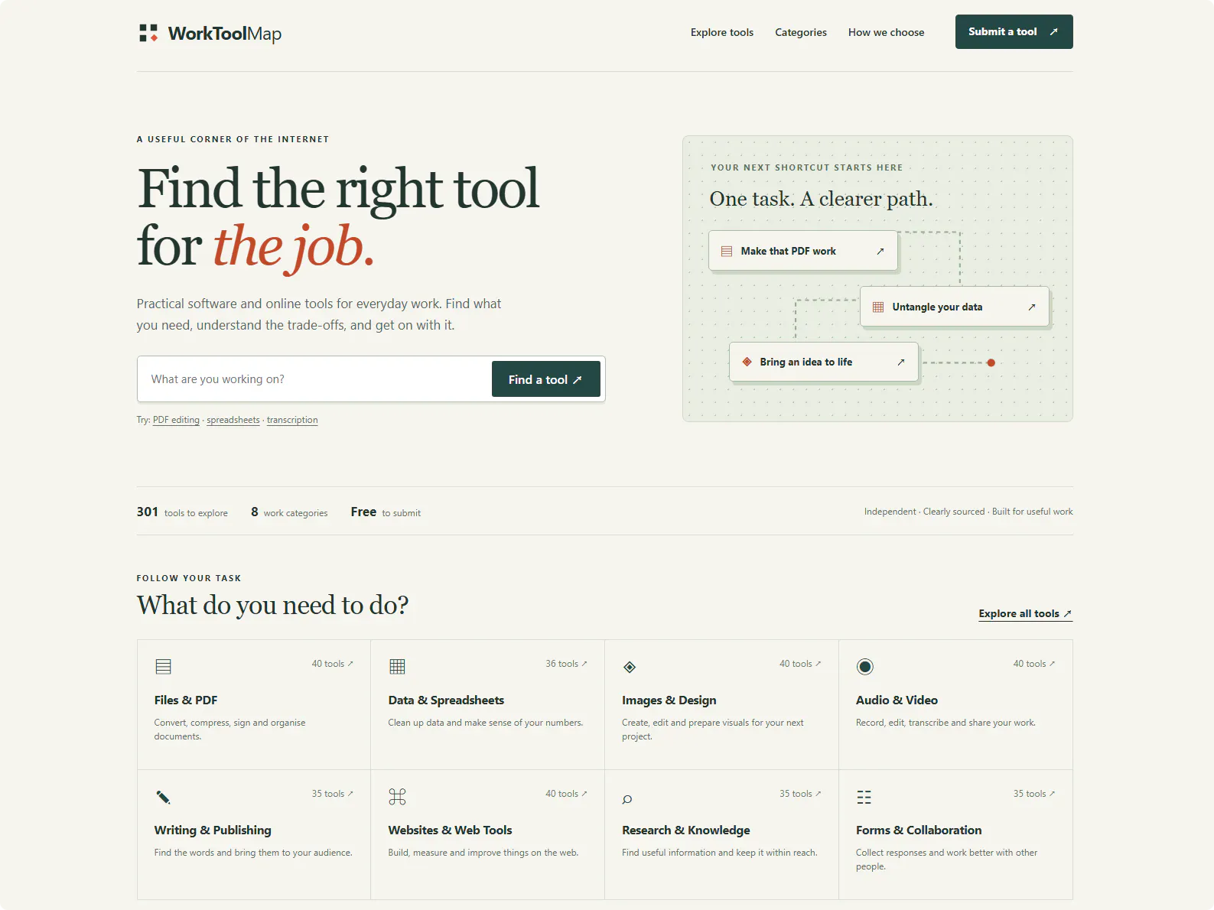This screenshot has width=1214, height=910.
Task: Click the Websites & Web Tools command icon
Action: pyautogui.click(x=397, y=797)
